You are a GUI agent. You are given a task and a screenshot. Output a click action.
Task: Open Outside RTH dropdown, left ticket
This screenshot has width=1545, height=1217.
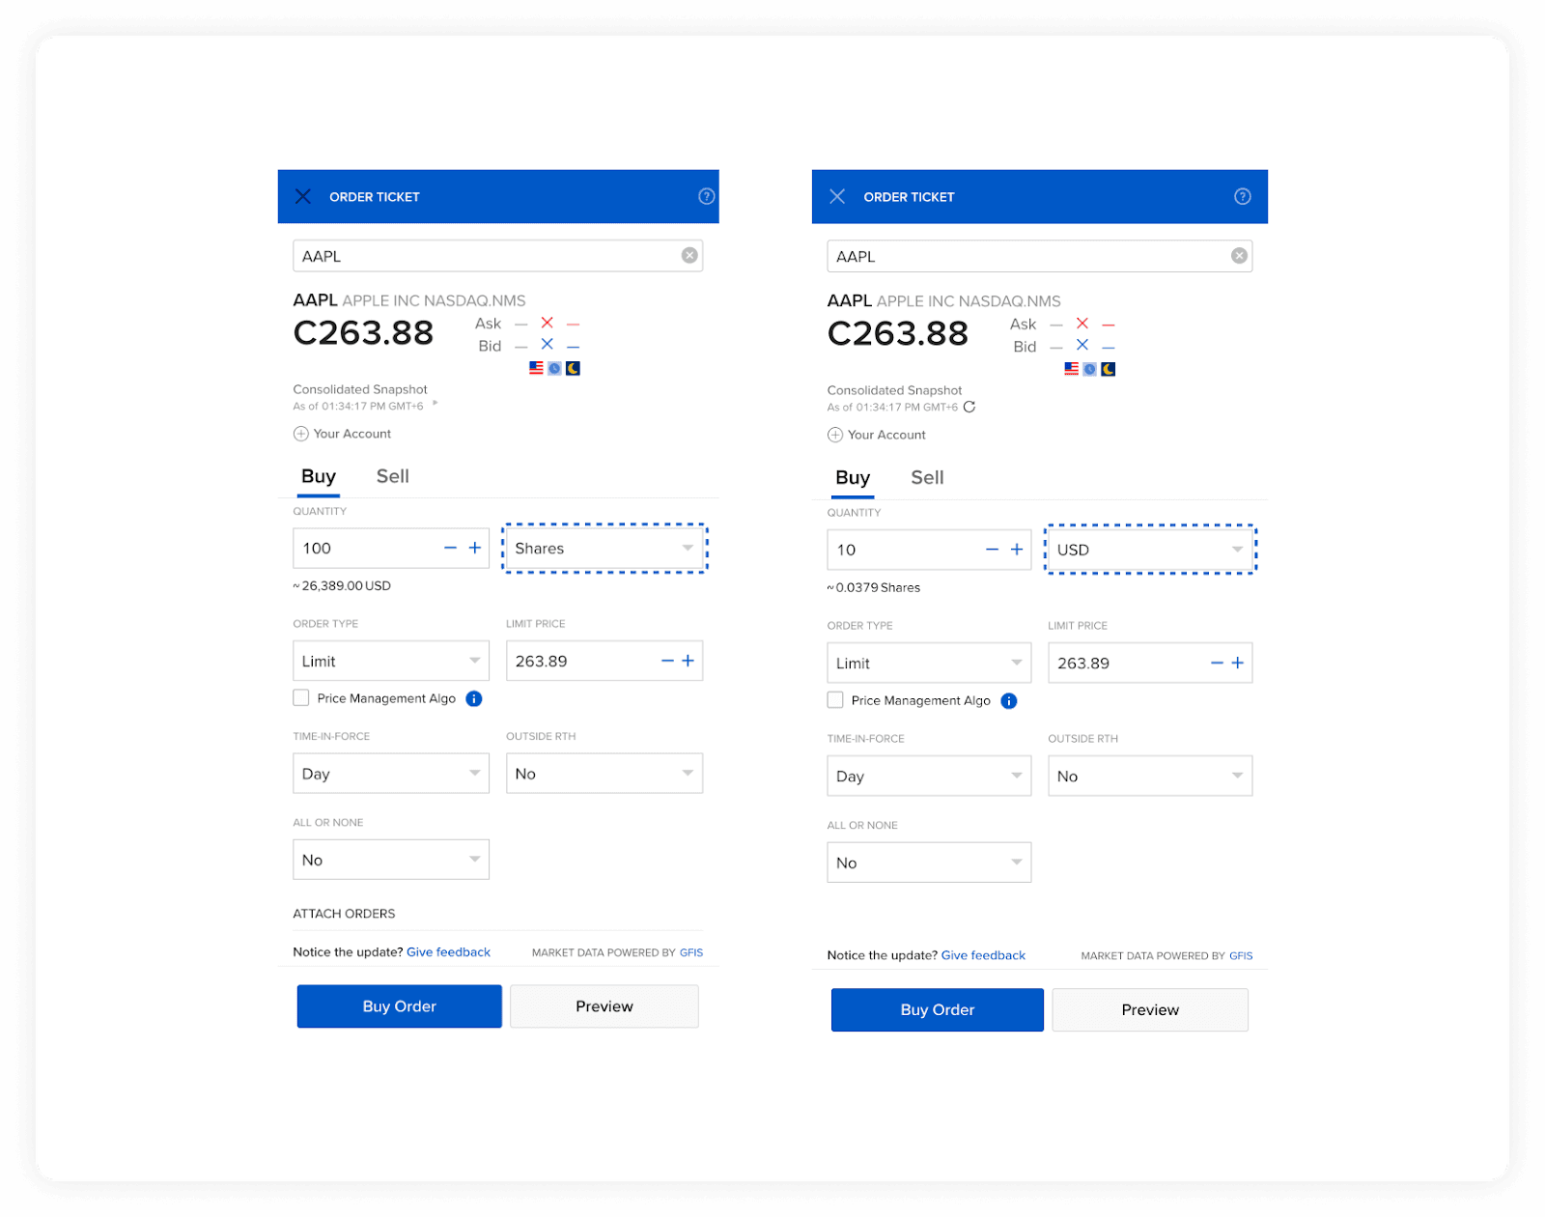[604, 774]
